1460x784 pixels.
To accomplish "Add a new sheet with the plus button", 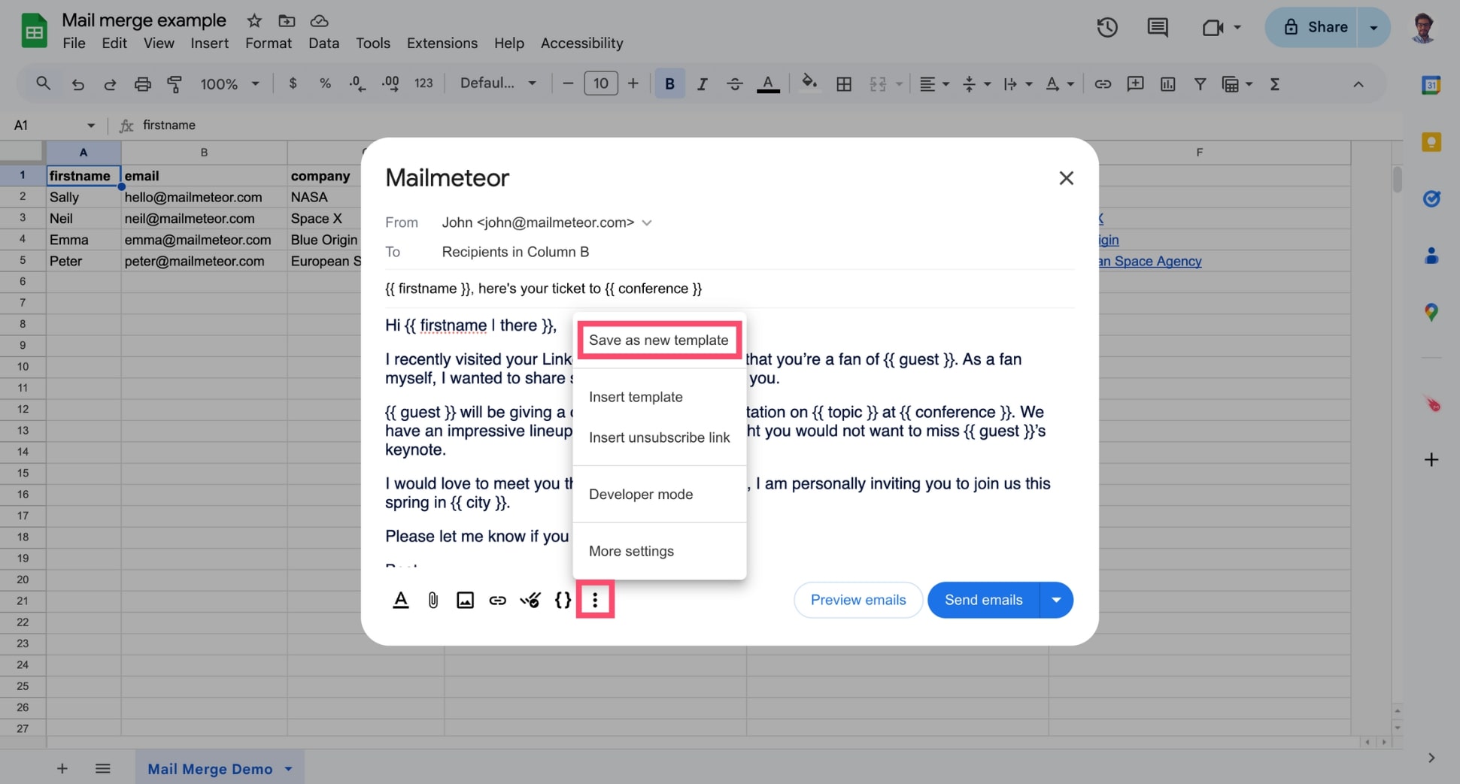I will (x=62, y=768).
